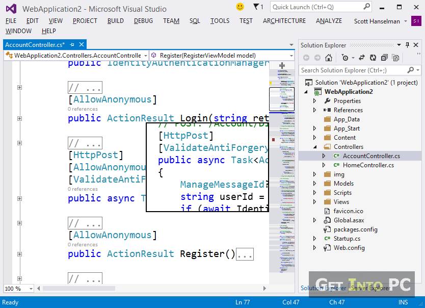Screen dimensions: 425x308
Task: Click the Solution Explorer Back arrow
Action: [306, 58]
